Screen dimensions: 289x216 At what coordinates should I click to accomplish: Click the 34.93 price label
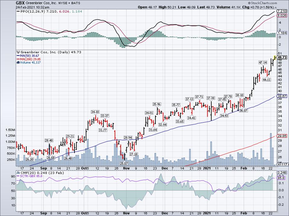click(224, 116)
